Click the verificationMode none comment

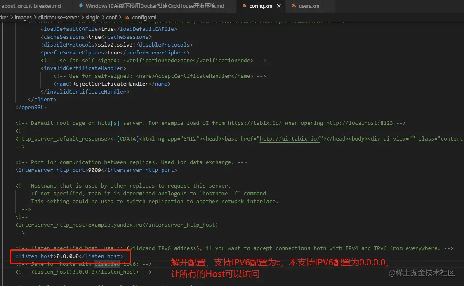click(x=153, y=60)
